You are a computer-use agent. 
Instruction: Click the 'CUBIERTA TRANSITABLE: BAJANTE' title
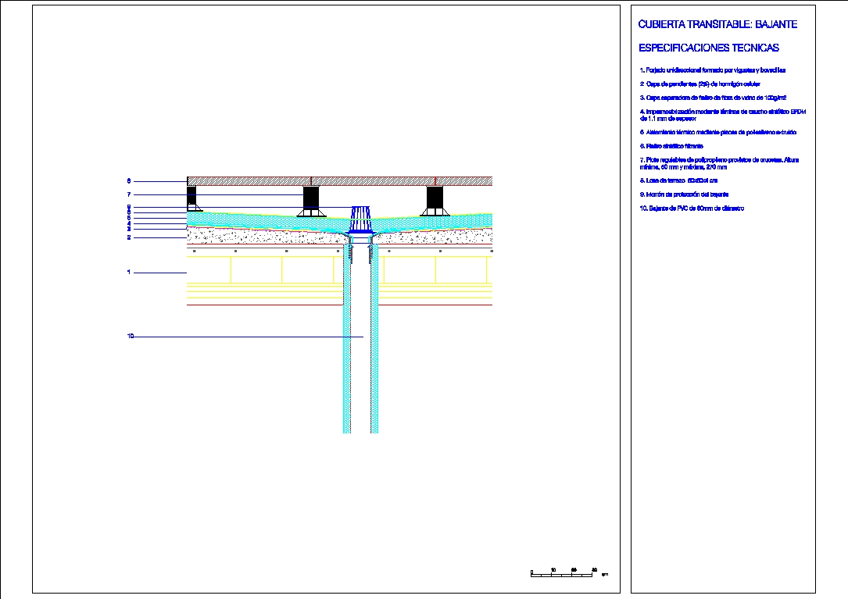pos(717,25)
